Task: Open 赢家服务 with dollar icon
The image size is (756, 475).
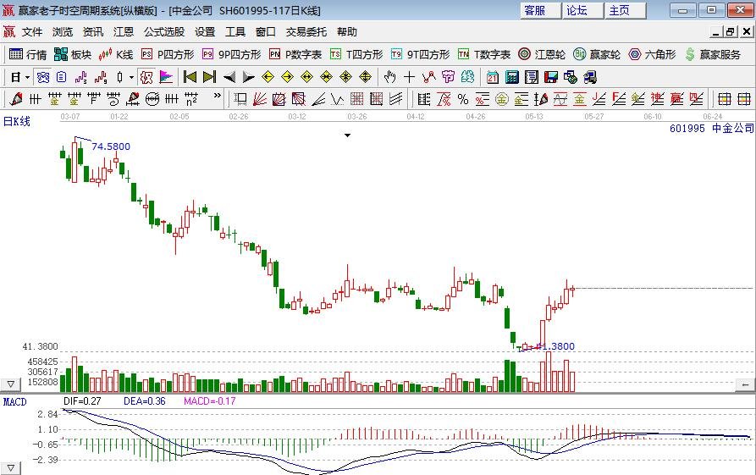Action: 713,54
